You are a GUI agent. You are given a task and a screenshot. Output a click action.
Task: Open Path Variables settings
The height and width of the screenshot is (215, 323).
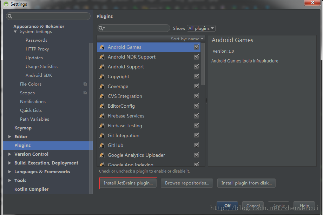[35, 119]
